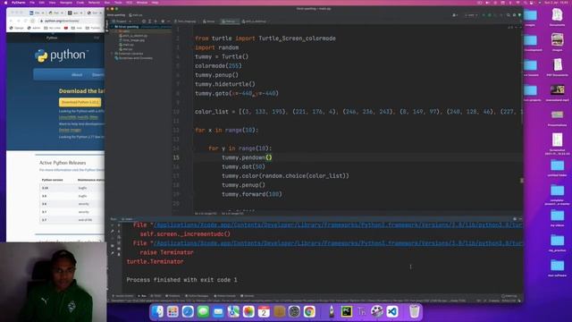Hide the Project tool window
This screenshot has height=322, width=572.
[168, 21]
